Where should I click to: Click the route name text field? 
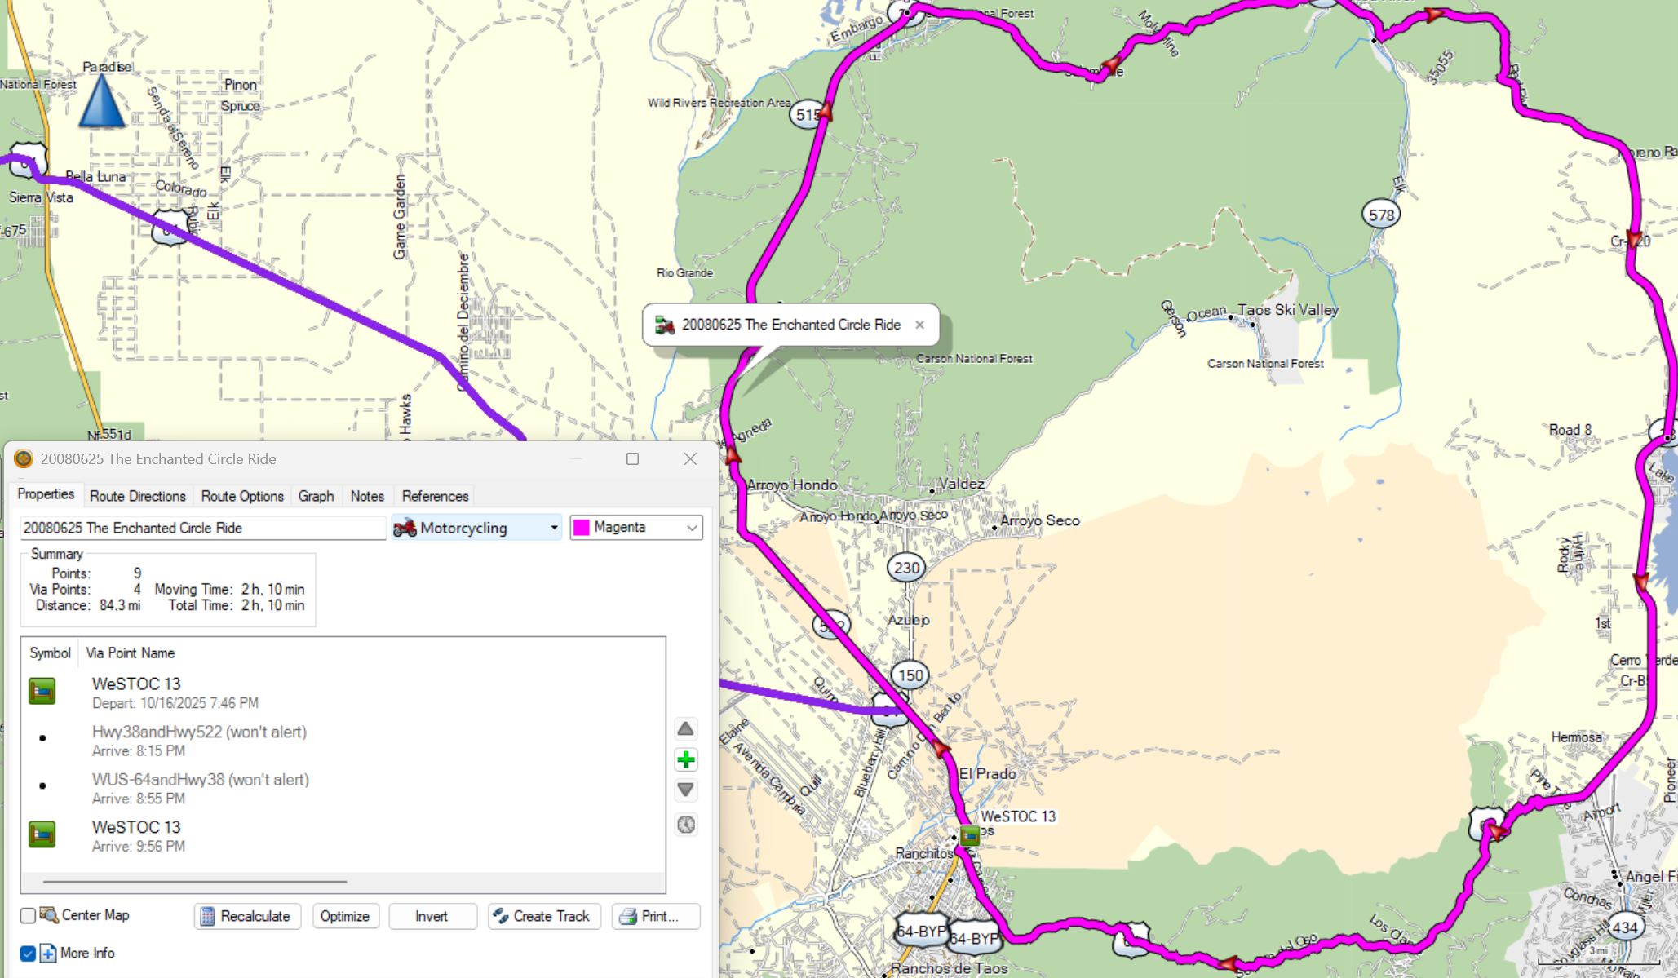(x=202, y=528)
